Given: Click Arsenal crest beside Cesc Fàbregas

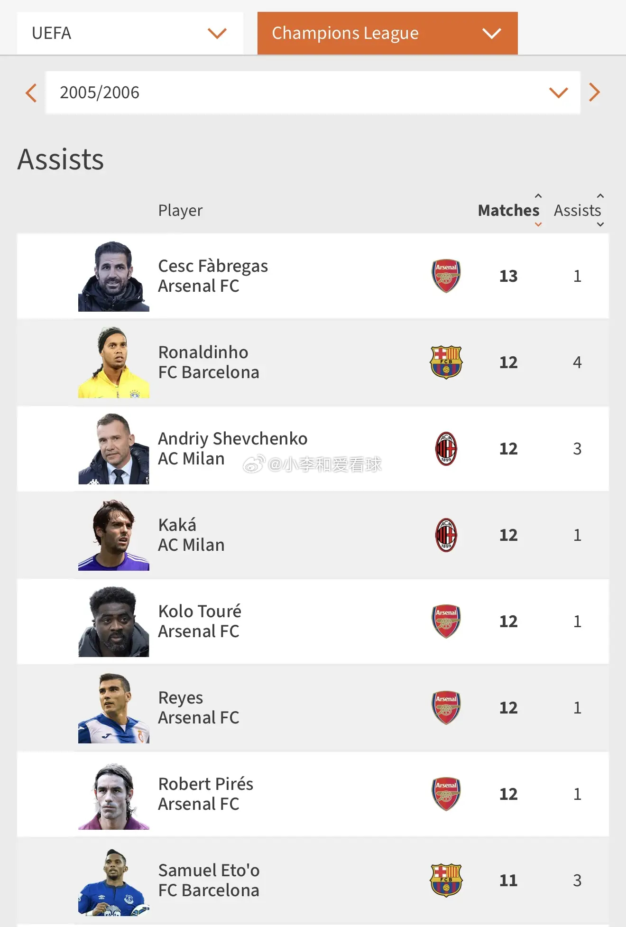Looking at the screenshot, I should (x=446, y=276).
